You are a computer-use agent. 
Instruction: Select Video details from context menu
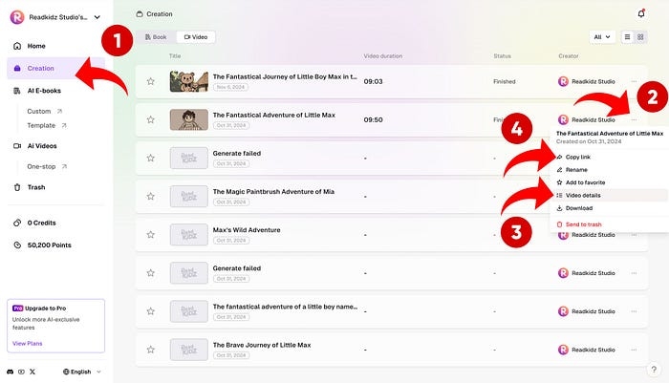point(583,195)
